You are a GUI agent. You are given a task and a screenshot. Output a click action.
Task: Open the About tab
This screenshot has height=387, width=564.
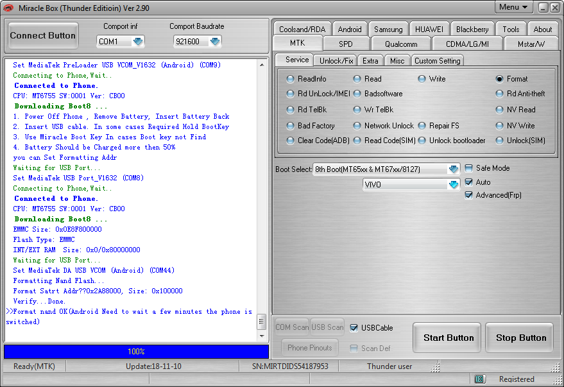542,29
